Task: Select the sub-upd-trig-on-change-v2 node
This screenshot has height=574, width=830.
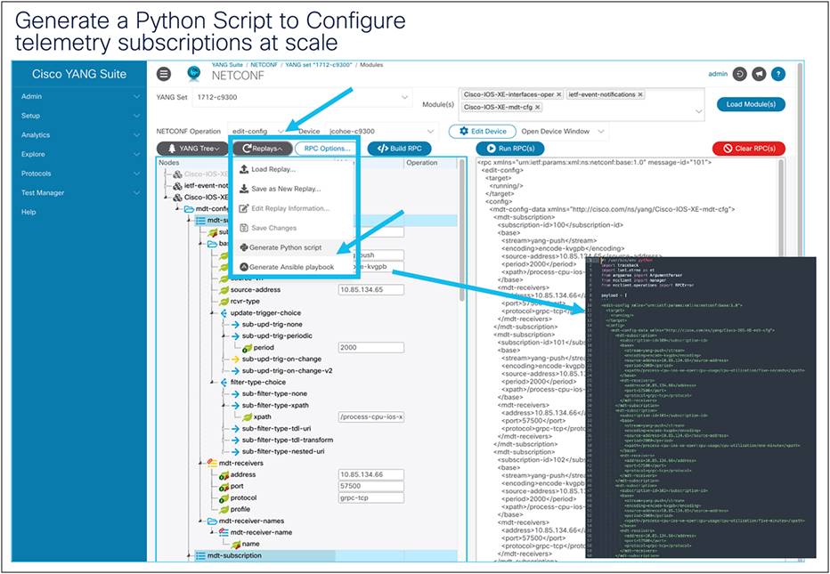Action: (x=287, y=371)
